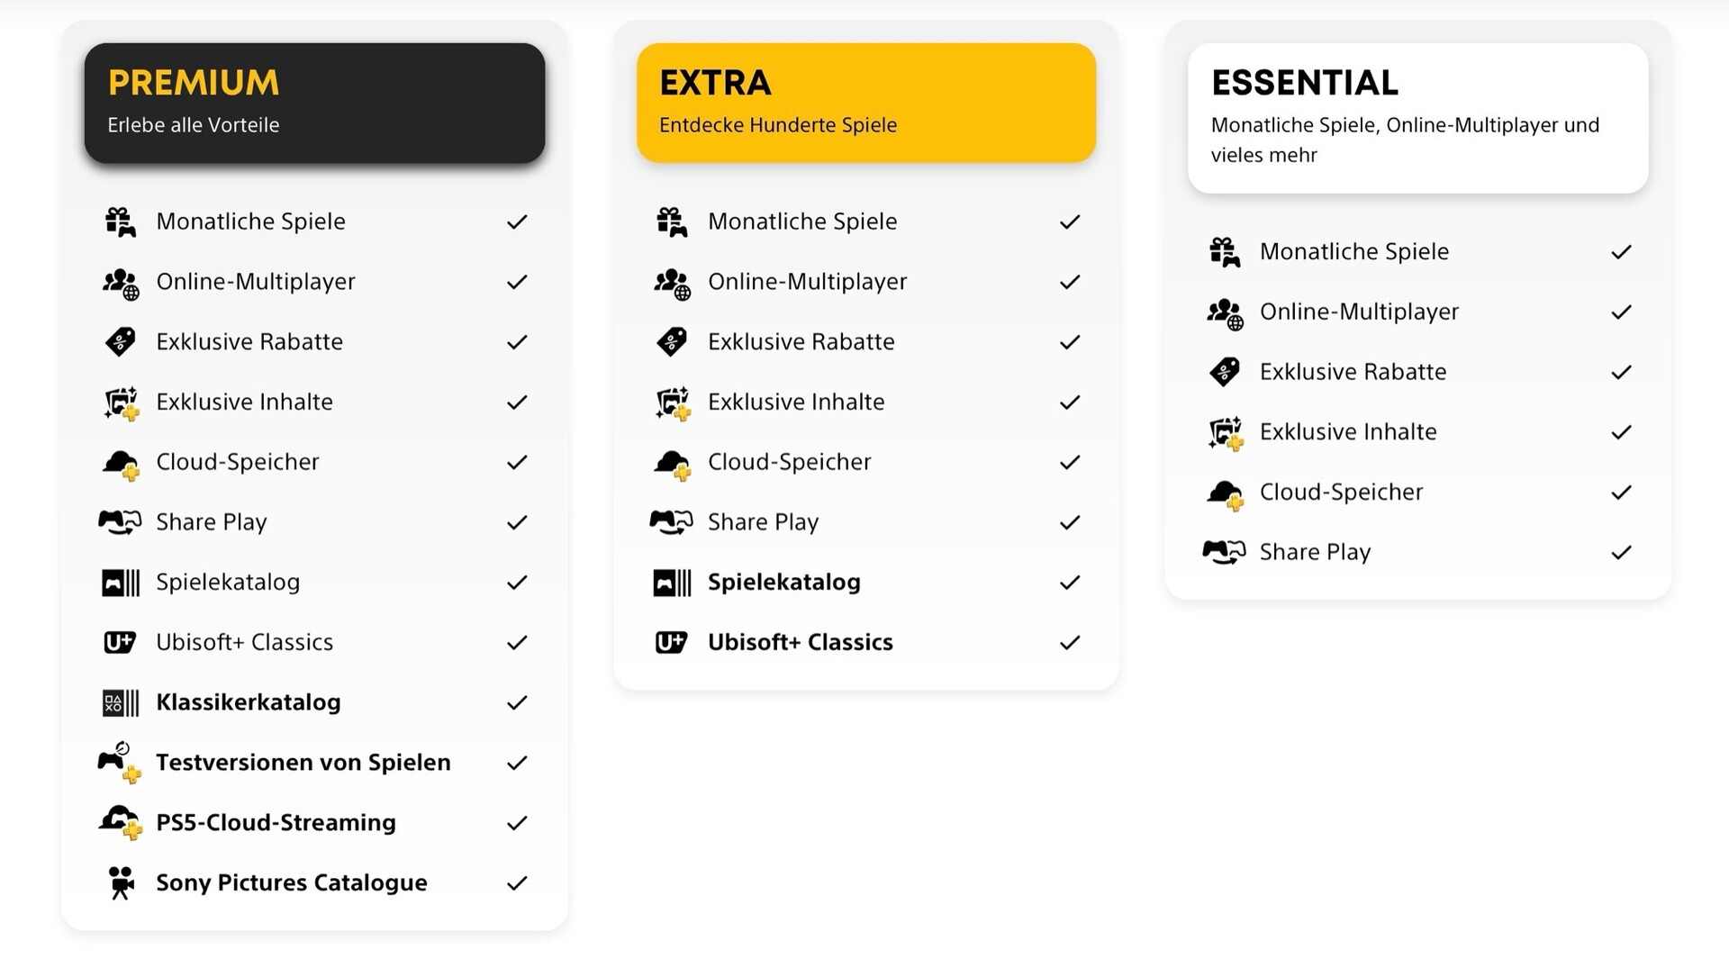1729x968 pixels.
Task: Click the Cloud-Speicher icon in Extra
Action: [672, 463]
